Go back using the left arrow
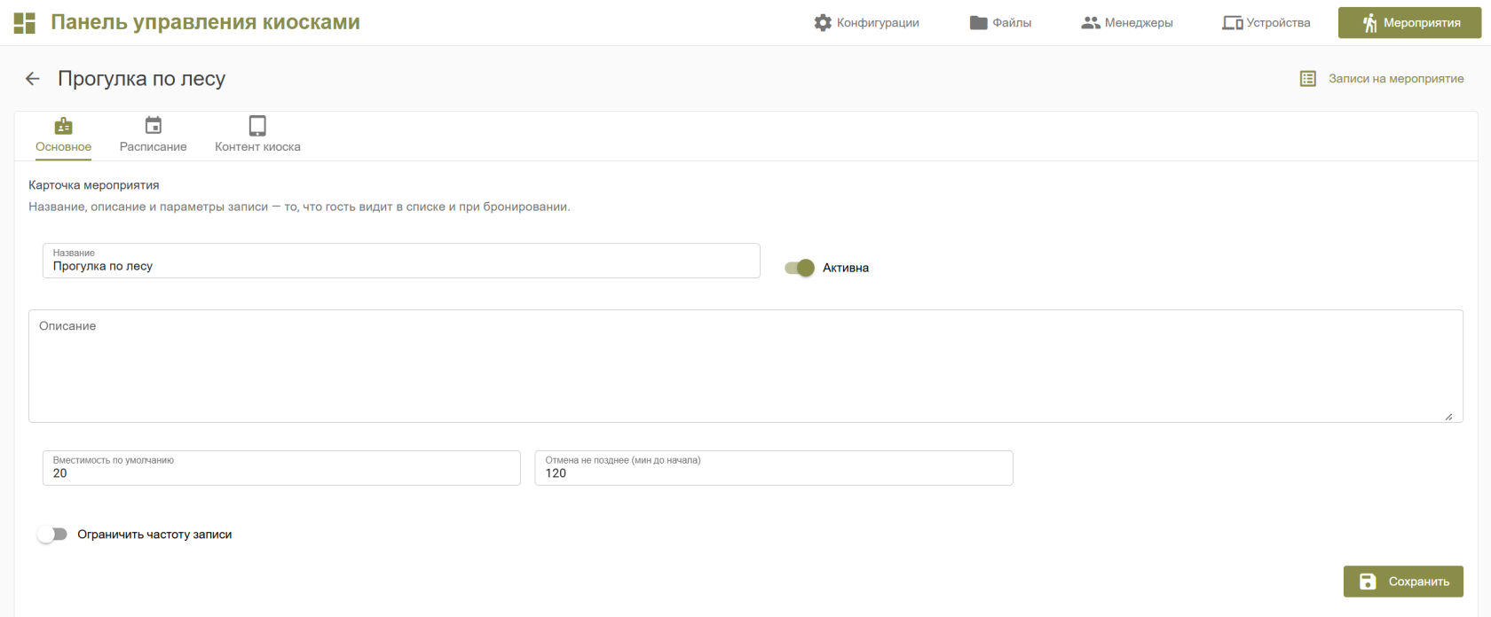 (33, 79)
